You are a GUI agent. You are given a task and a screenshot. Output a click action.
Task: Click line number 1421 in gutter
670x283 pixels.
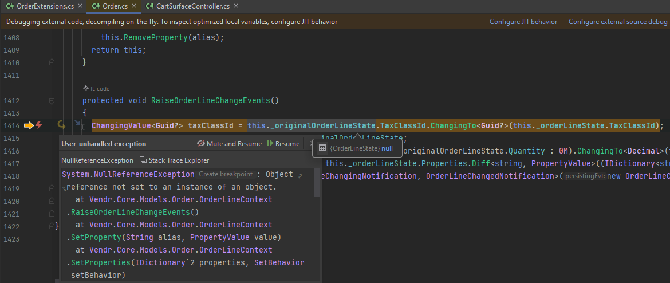(x=11, y=214)
